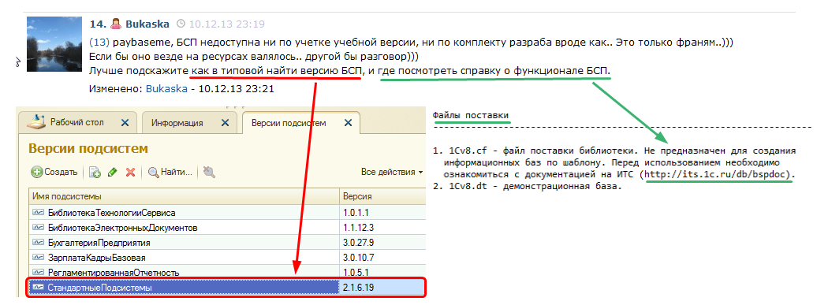Click the Bukaska link after Изменено
Image resolution: width=817 pixels, height=305 pixels.
[166, 88]
